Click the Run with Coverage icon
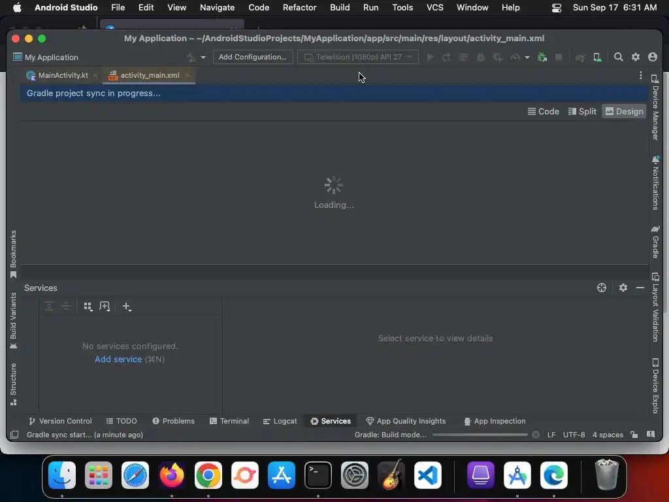Screen dimensions: 669x502 [497, 58]
